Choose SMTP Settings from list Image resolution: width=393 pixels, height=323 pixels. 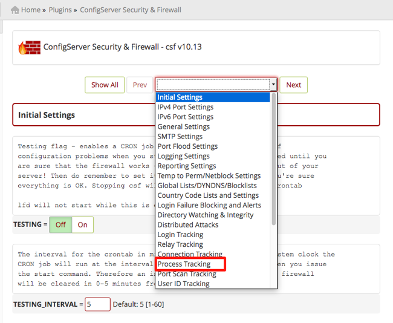(x=213, y=137)
